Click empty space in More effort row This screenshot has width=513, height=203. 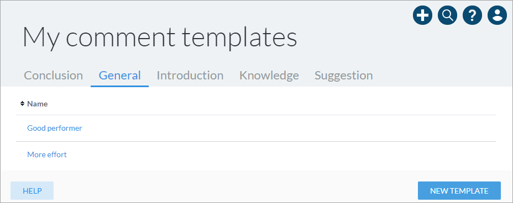click(281, 154)
